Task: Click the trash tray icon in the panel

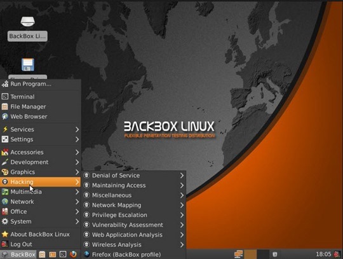Action: [x=275, y=255]
